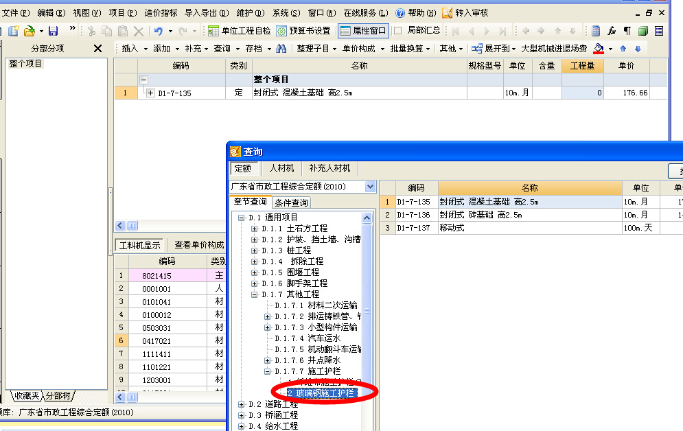Click the grey left arrow navigation icon
Viewport: 683px width, 431px height.
(x=526, y=31)
